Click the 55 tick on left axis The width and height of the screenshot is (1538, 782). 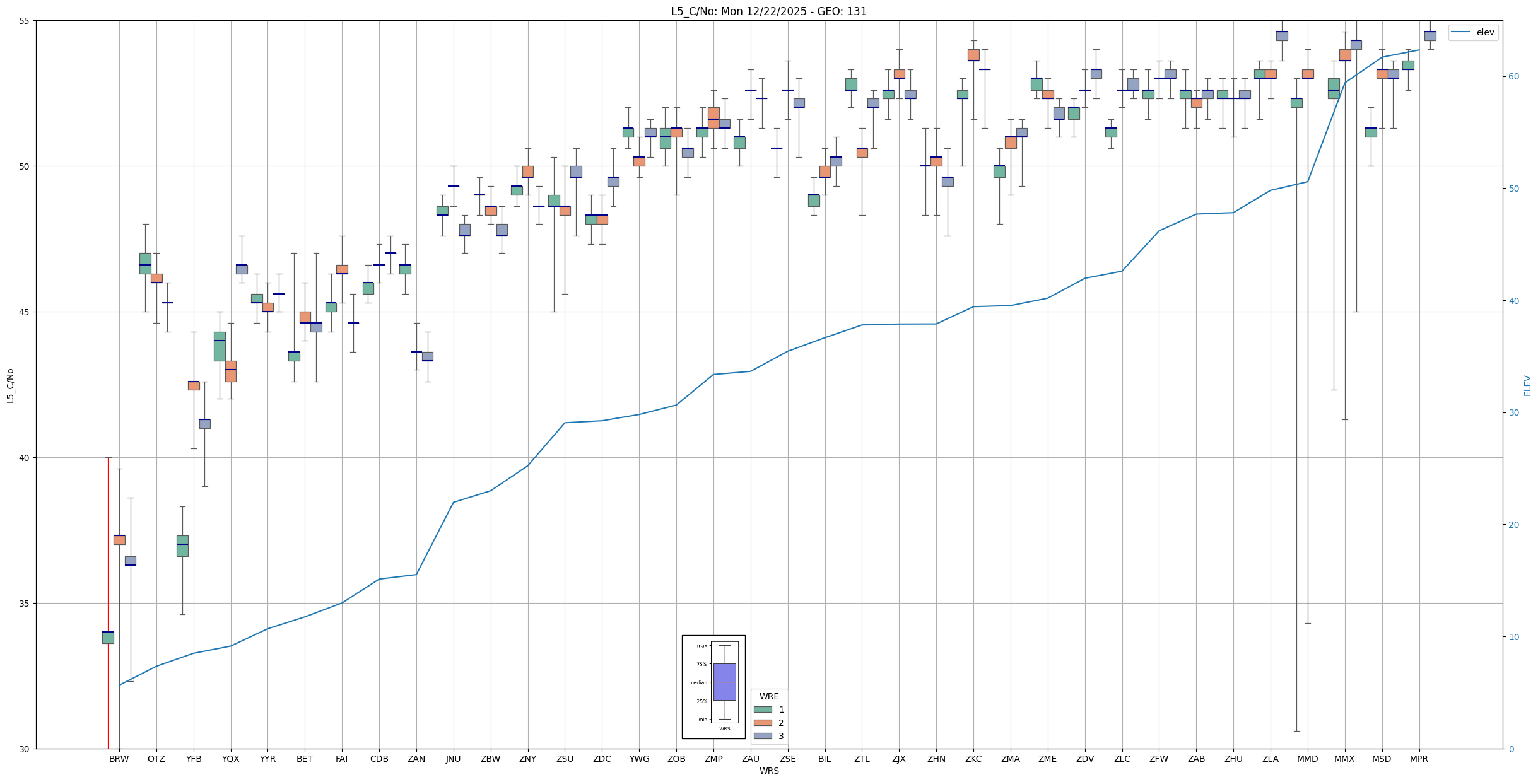pos(25,21)
